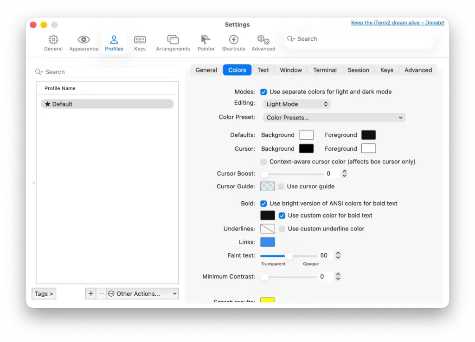This screenshot has height=342, width=475.
Task: Click the Profiles settings icon
Action: point(114,43)
